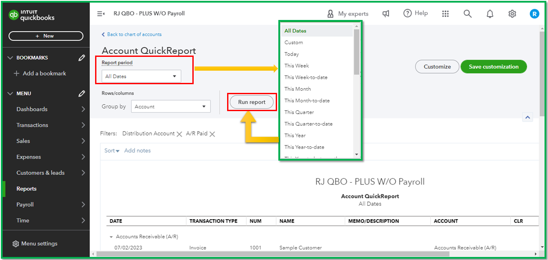This screenshot has height=260, width=548.
Task: Open the Group by Account dropdown
Action: pos(171,106)
